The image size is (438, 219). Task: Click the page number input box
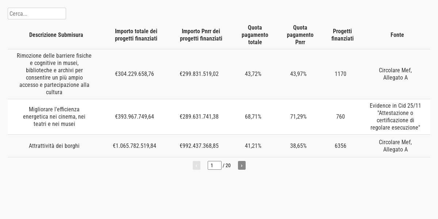point(214,165)
